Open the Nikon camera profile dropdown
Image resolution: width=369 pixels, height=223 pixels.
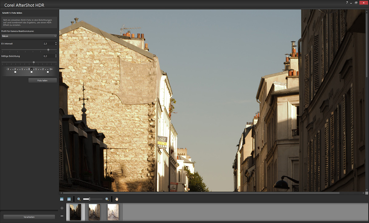[29, 36]
